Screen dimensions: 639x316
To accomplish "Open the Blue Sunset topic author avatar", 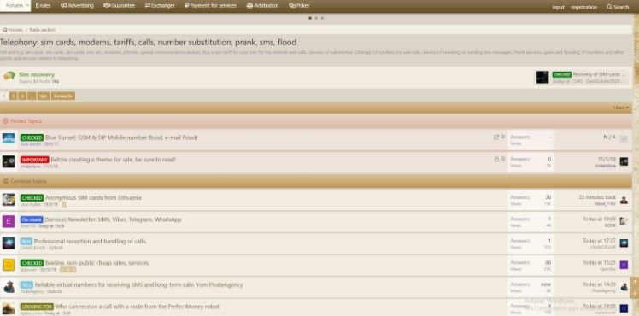I will click(x=9, y=138).
